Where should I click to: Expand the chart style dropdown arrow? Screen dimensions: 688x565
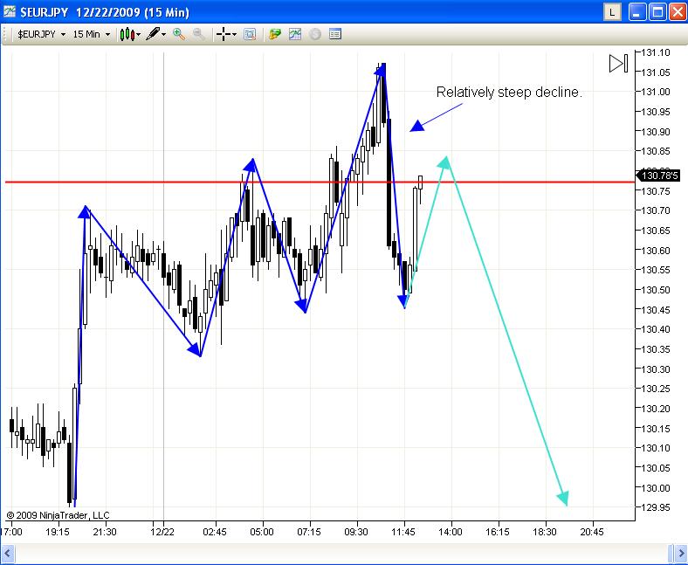coord(139,34)
